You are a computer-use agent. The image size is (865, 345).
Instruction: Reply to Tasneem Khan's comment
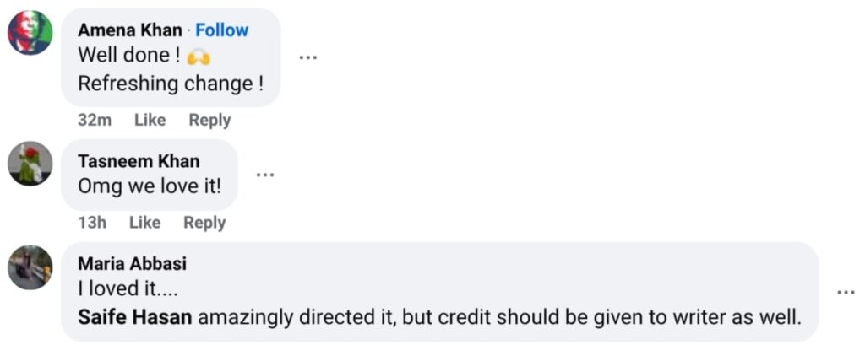pos(204,223)
